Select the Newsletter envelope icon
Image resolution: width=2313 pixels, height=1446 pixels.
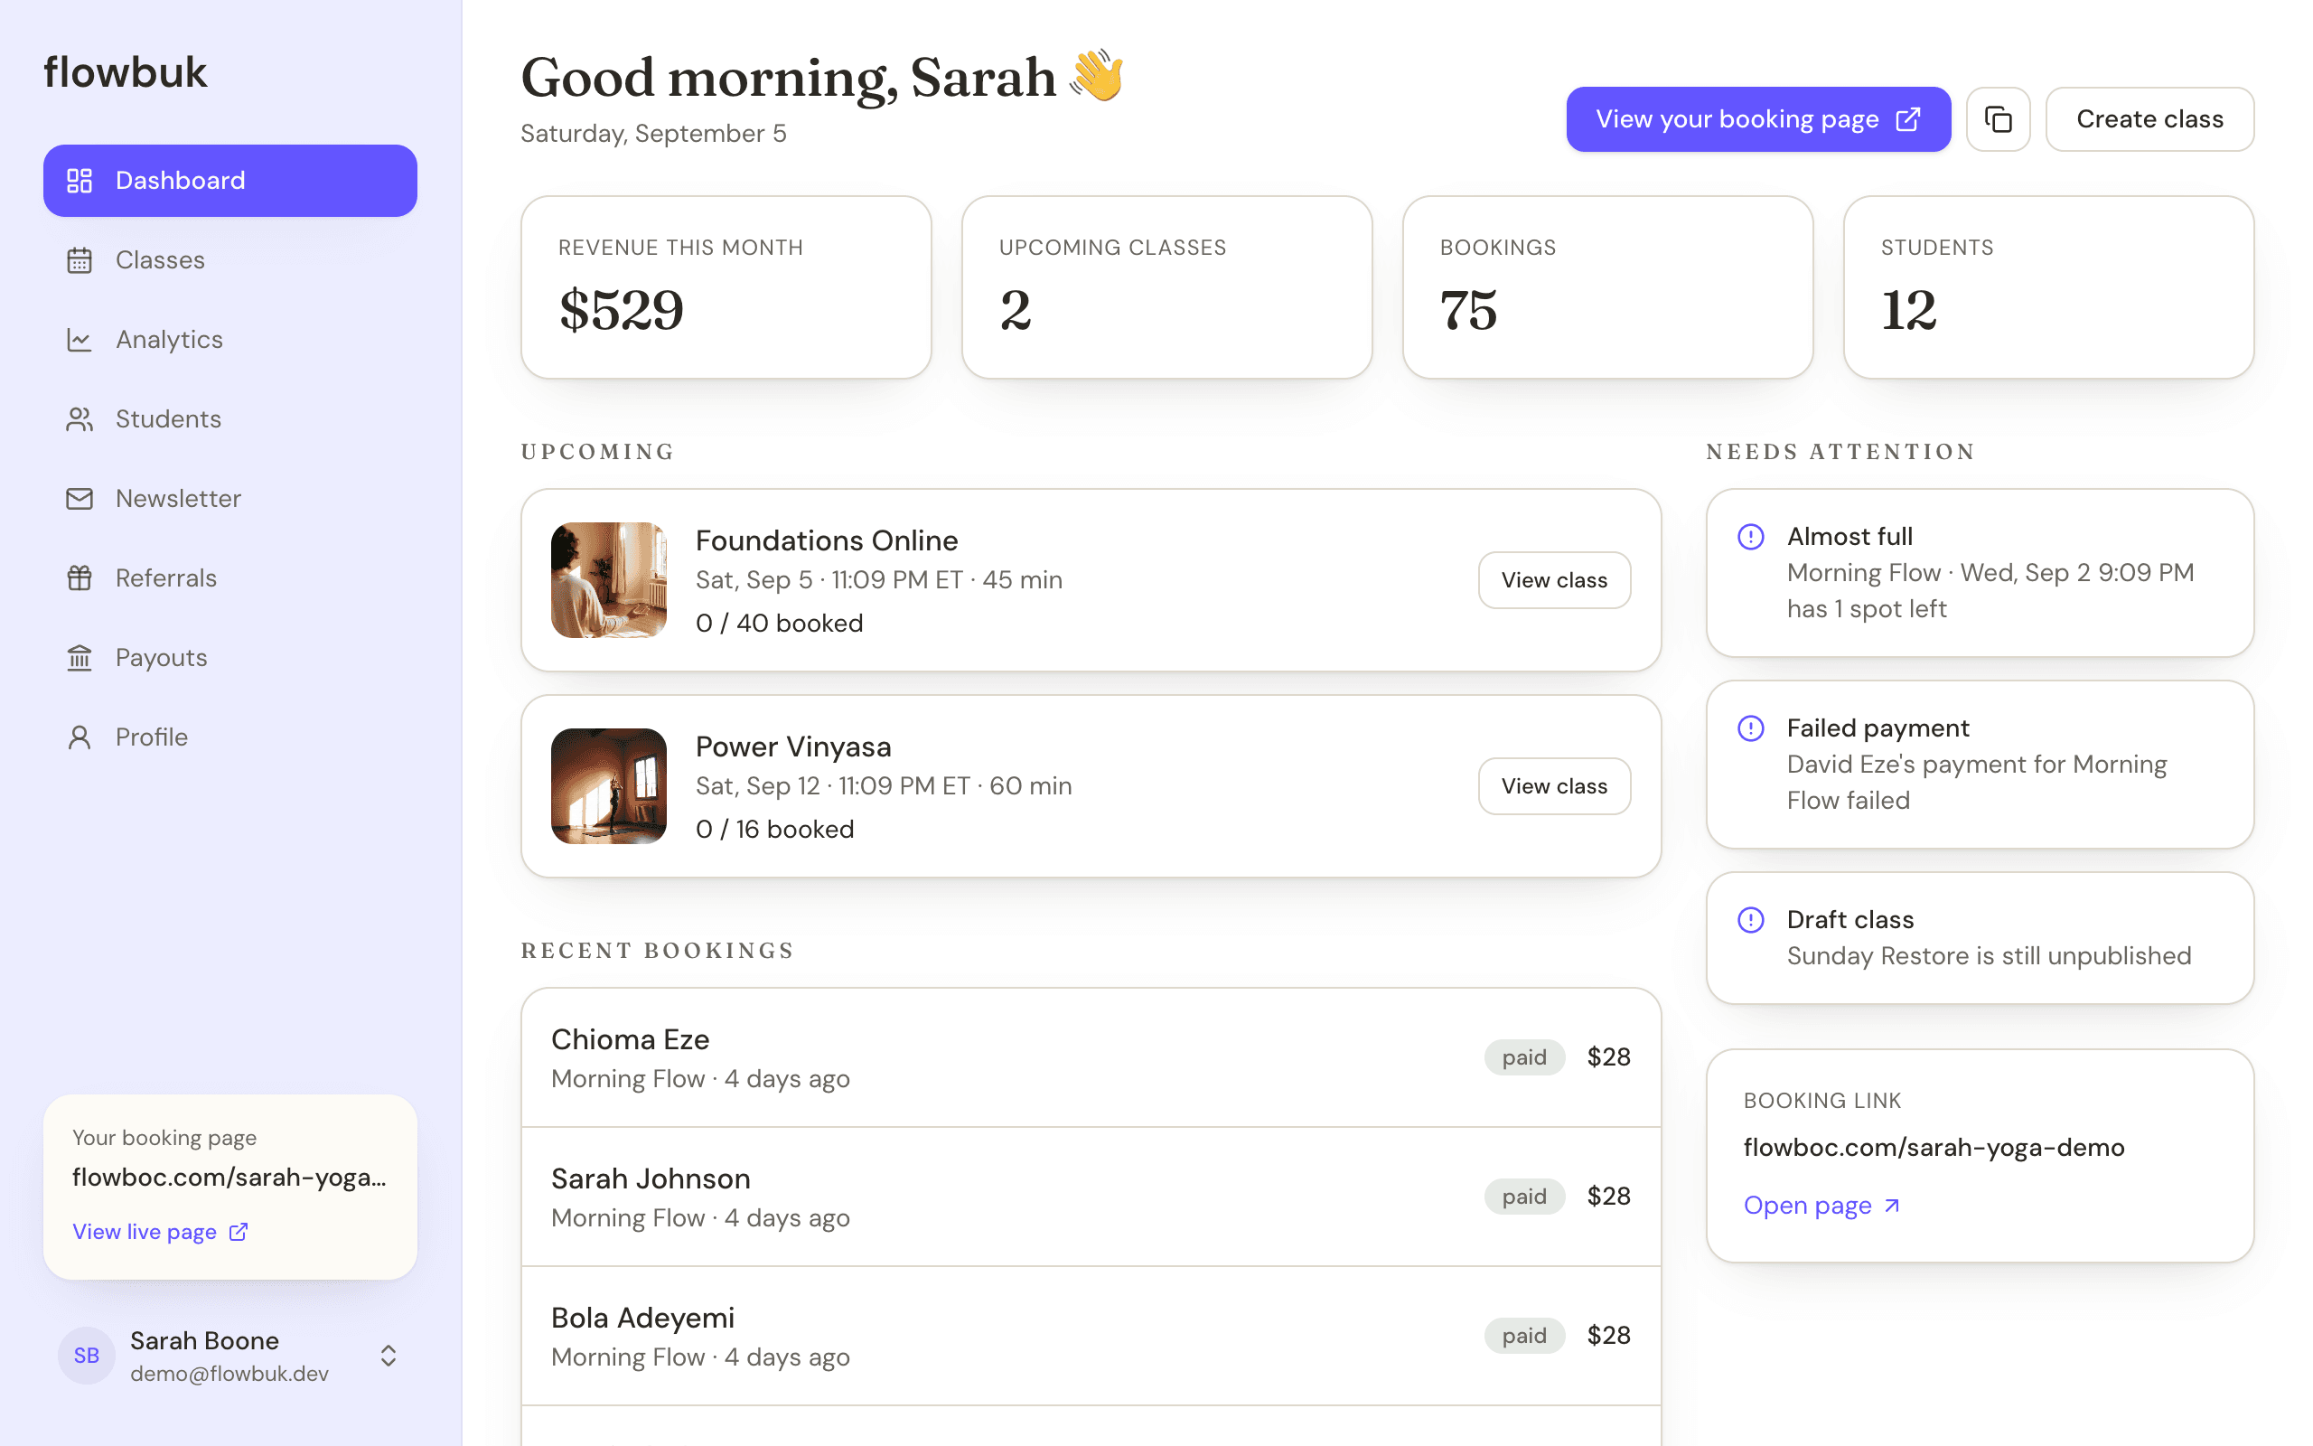click(x=80, y=498)
